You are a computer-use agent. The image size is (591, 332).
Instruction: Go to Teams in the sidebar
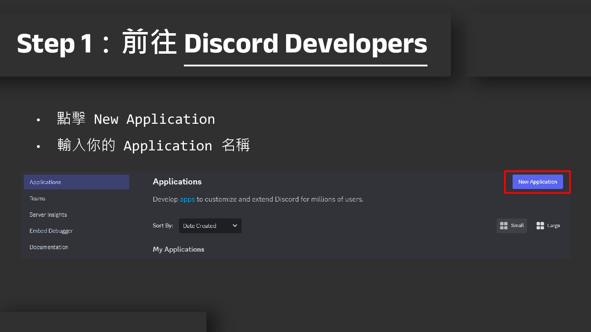[x=37, y=198]
